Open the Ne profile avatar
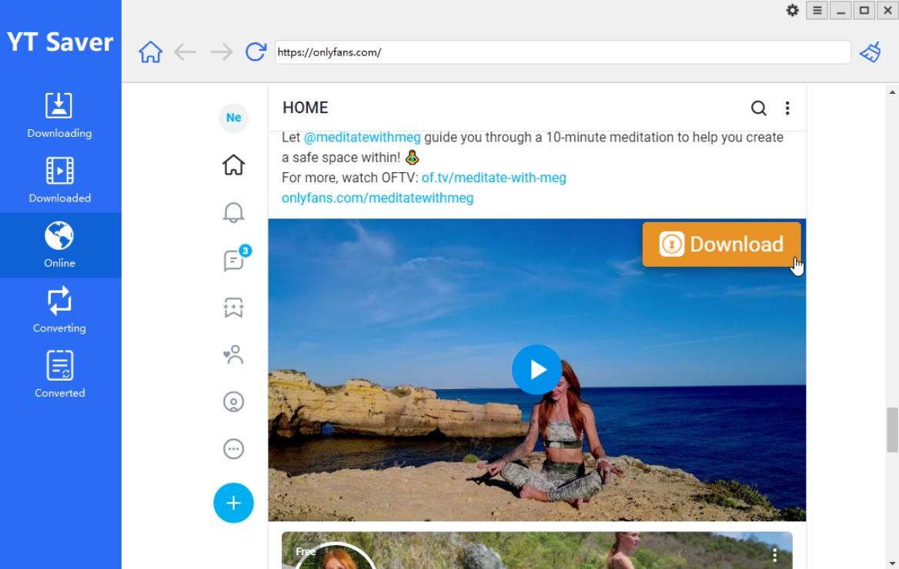The image size is (899, 569). (233, 118)
